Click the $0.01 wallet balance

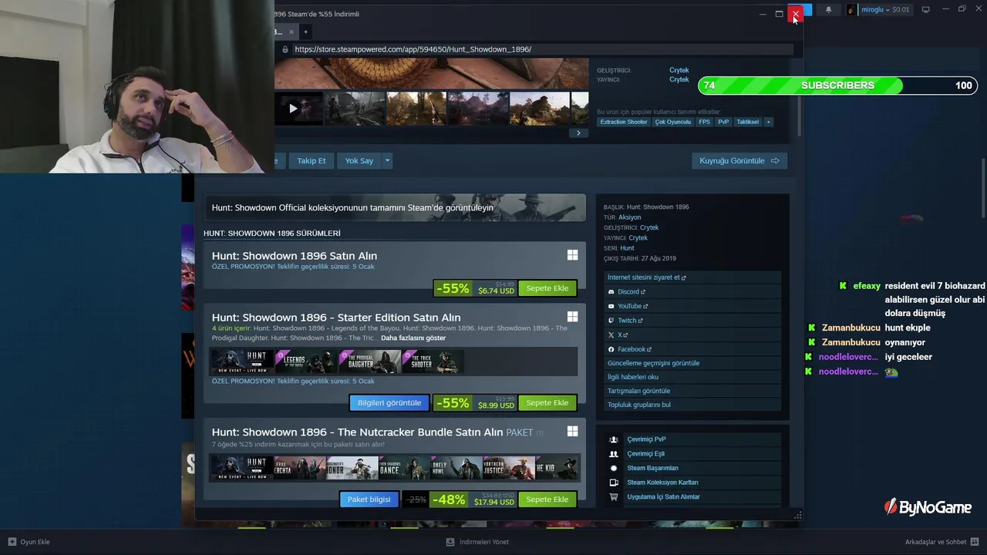(x=901, y=10)
